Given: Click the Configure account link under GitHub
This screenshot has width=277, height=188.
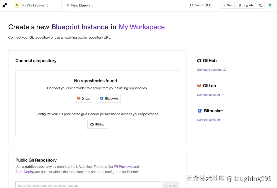Looking at the screenshot, I should click(209, 70).
